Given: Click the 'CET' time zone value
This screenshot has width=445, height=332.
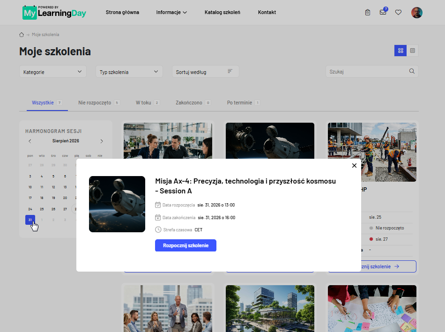Looking at the screenshot, I should (x=199, y=230).
